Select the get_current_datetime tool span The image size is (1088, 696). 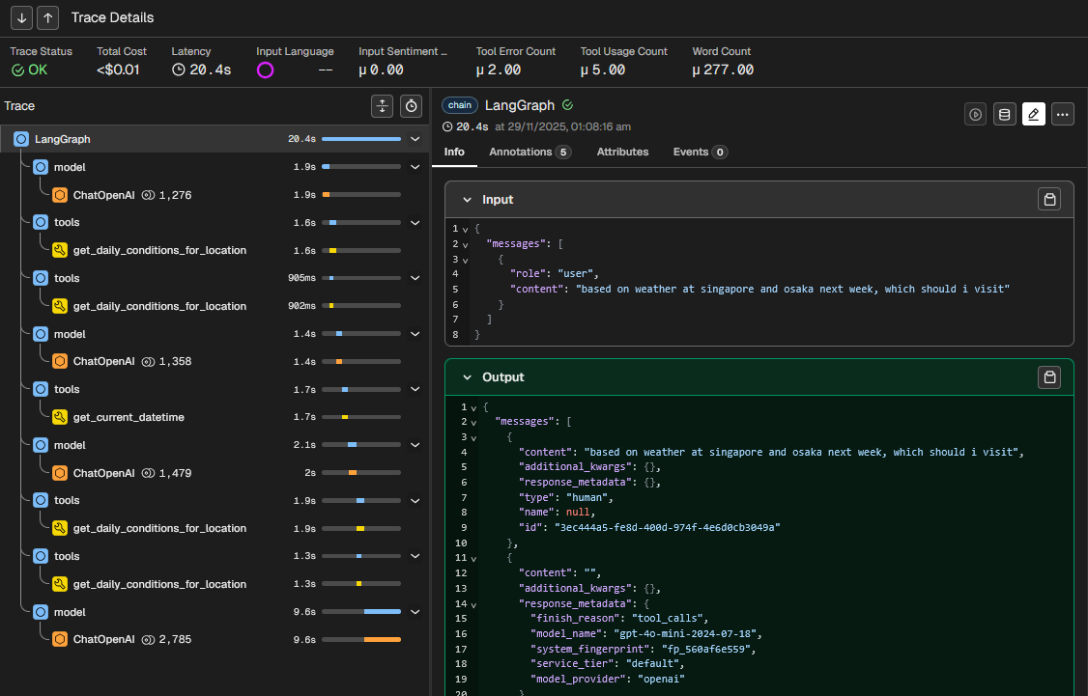[x=129, y=417]
